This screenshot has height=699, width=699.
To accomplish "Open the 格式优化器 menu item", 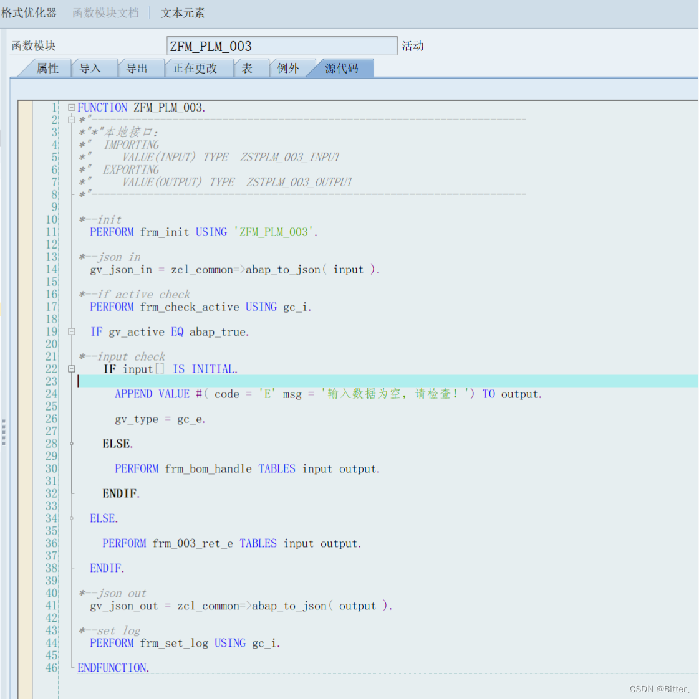I will (29, 12).
